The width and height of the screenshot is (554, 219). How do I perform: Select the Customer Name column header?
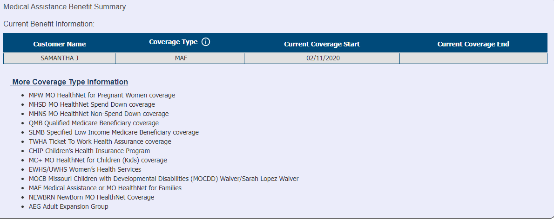click(x=60, y=44)
